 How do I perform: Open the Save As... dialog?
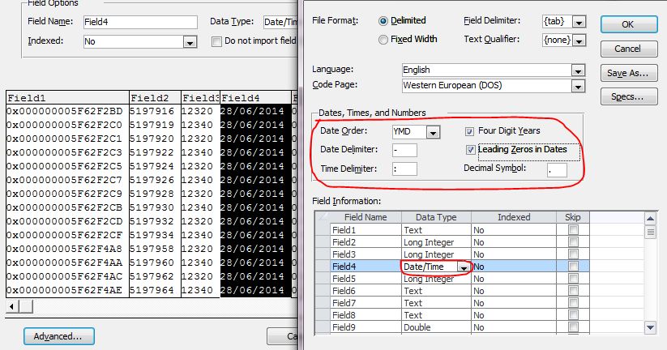tap(629, 73)
